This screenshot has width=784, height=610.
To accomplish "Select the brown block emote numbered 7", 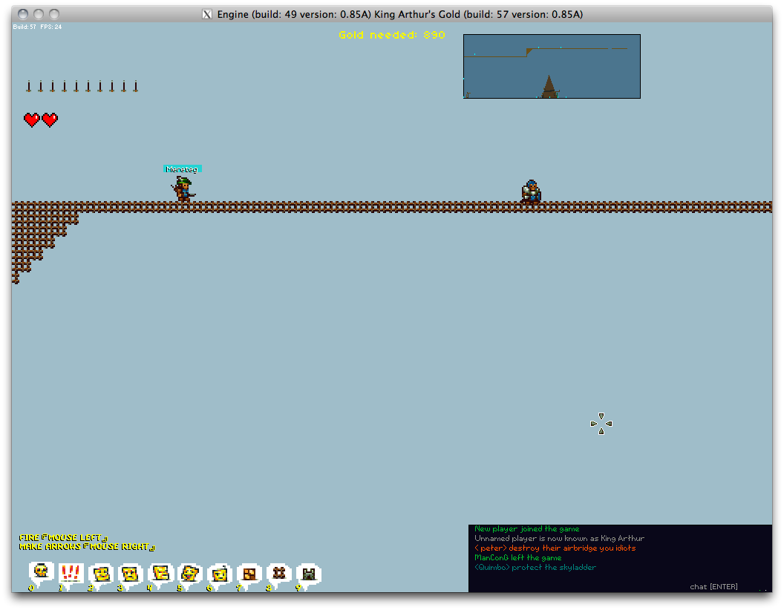I will 249,574.
